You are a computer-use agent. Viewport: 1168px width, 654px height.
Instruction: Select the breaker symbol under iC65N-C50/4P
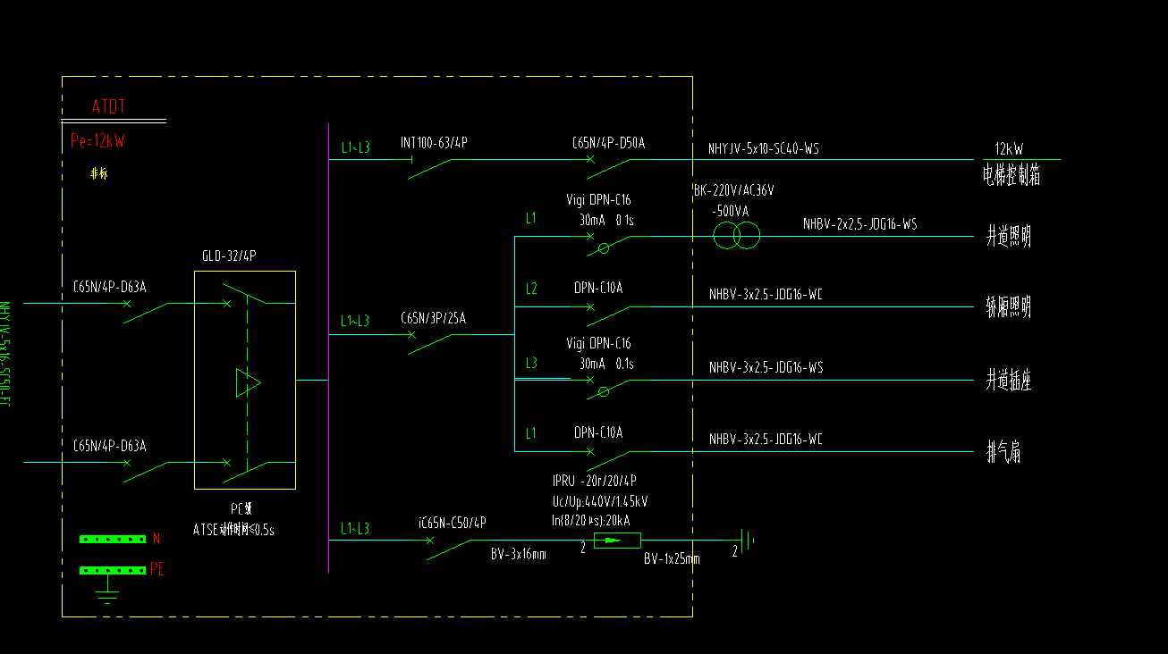[447, 548]
